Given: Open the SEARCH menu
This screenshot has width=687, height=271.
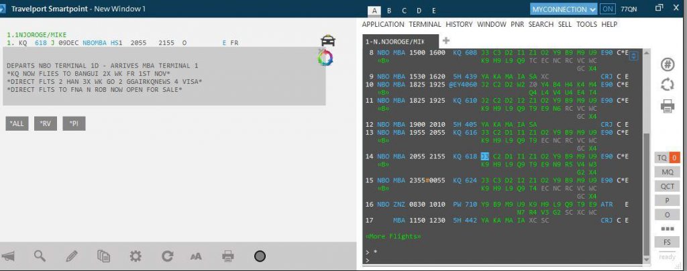Looking at the screenshot, I should click(541, 25).
